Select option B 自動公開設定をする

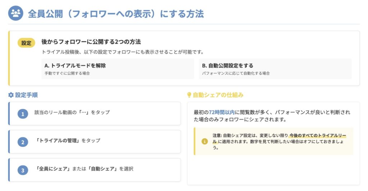[x=275, y=69]
